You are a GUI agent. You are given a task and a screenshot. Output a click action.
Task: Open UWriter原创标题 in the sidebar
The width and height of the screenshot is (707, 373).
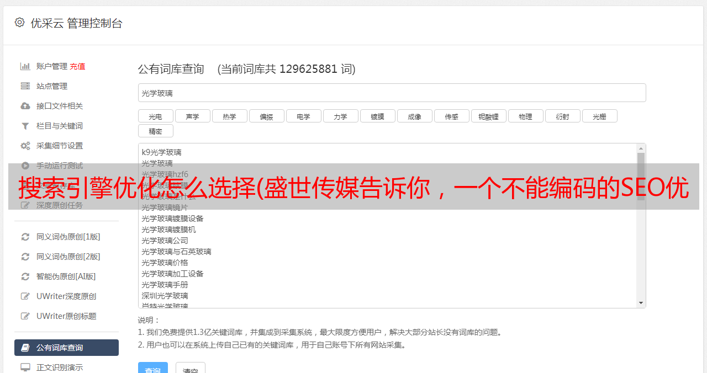pyautogui.click(x=66, y=316)
